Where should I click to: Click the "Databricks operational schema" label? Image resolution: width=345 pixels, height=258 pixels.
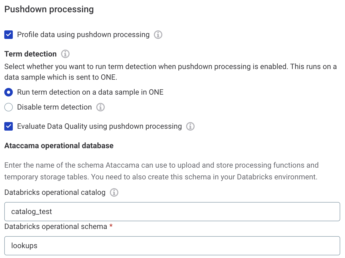coord(55,226)
